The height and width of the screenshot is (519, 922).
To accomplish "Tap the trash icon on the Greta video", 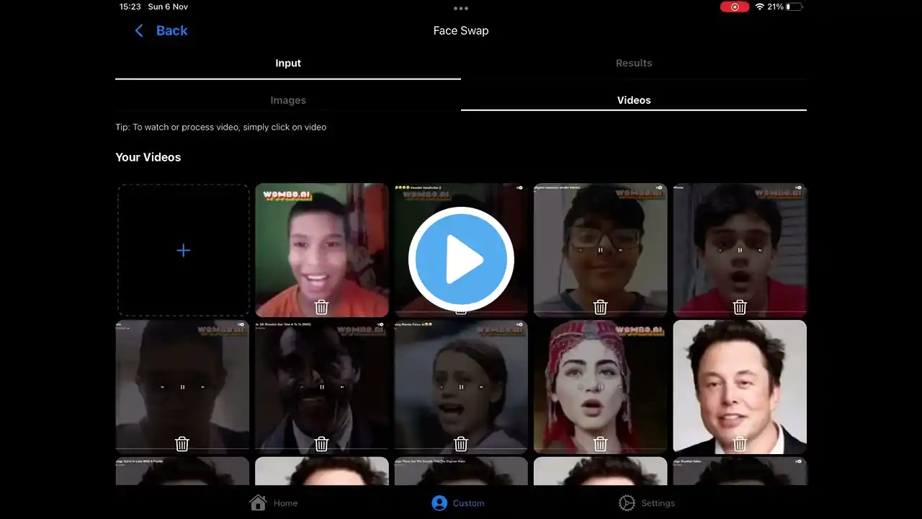I will [x=461, y=444].
